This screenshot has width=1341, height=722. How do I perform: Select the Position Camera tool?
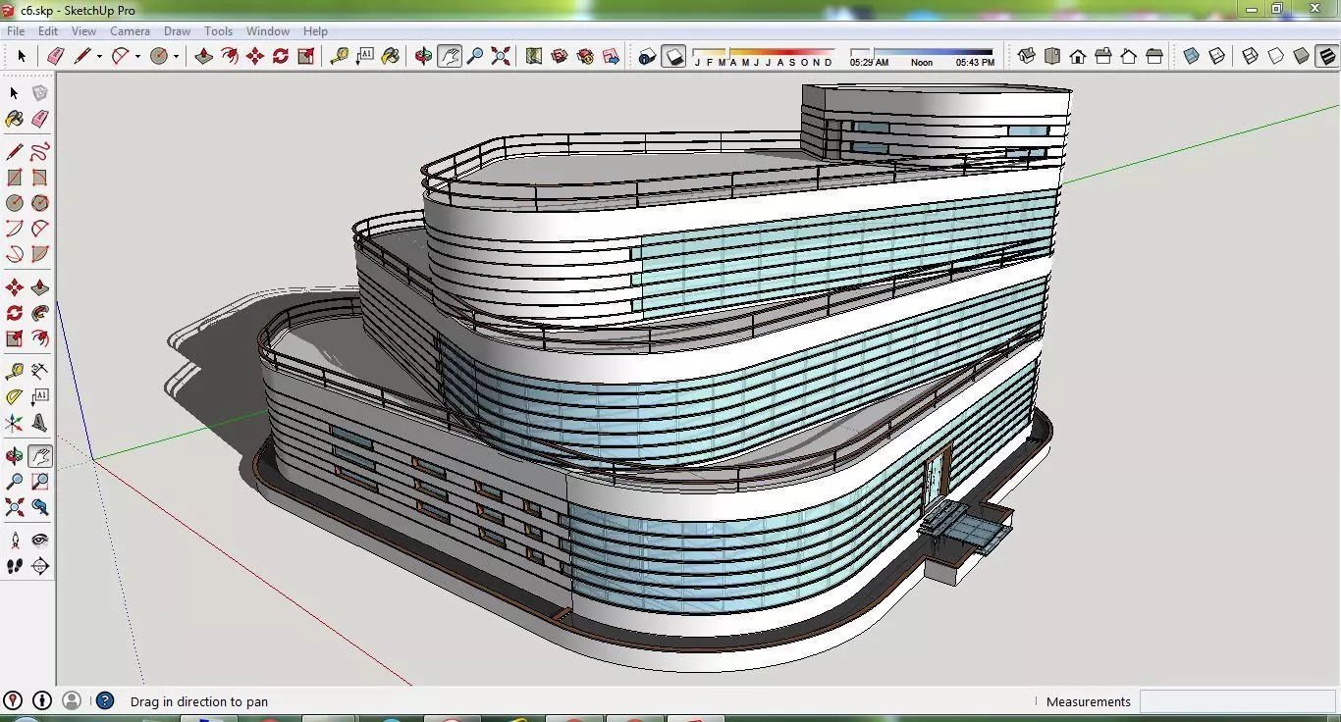click(14, 540)
